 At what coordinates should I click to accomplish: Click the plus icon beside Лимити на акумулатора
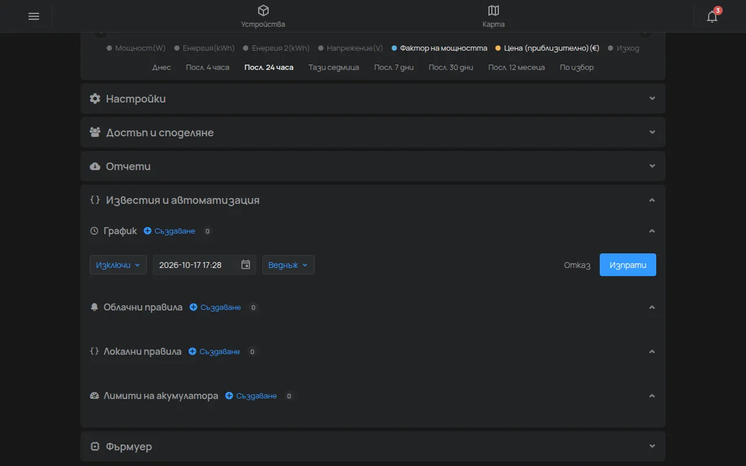click(x=229, y=396)
